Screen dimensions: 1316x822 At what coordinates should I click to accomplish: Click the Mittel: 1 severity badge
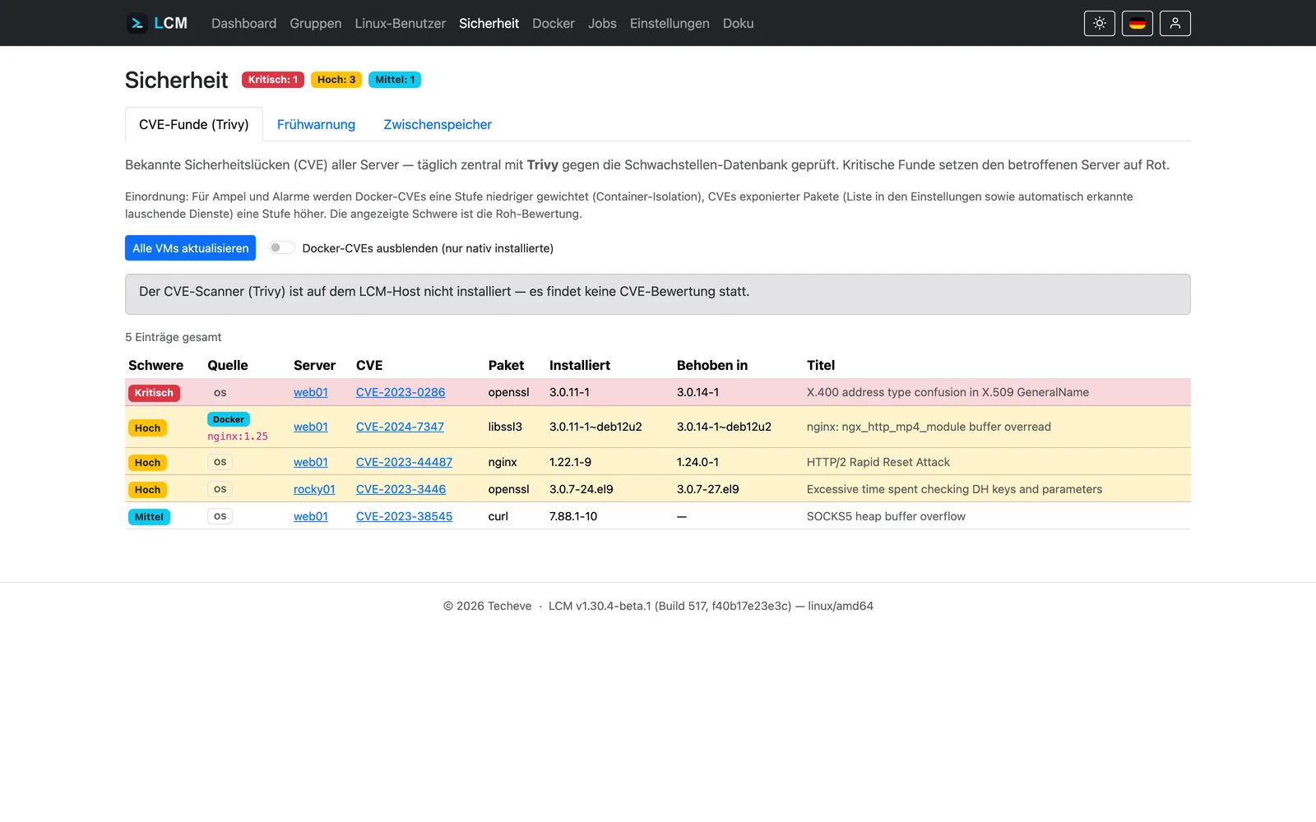(395, 80)
